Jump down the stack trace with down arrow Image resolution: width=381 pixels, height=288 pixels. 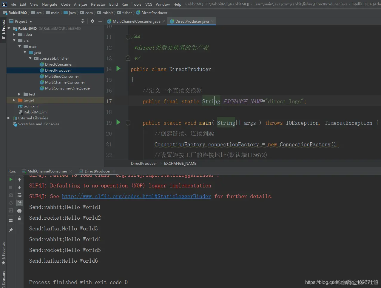19,187
